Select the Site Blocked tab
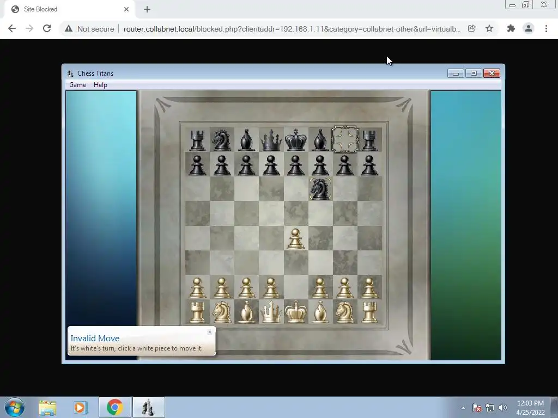The image size is (558, 418). click(69, 9)
